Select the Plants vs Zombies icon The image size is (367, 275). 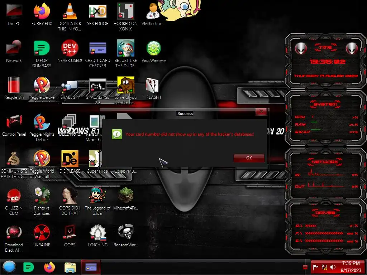[x=42, y=202]
